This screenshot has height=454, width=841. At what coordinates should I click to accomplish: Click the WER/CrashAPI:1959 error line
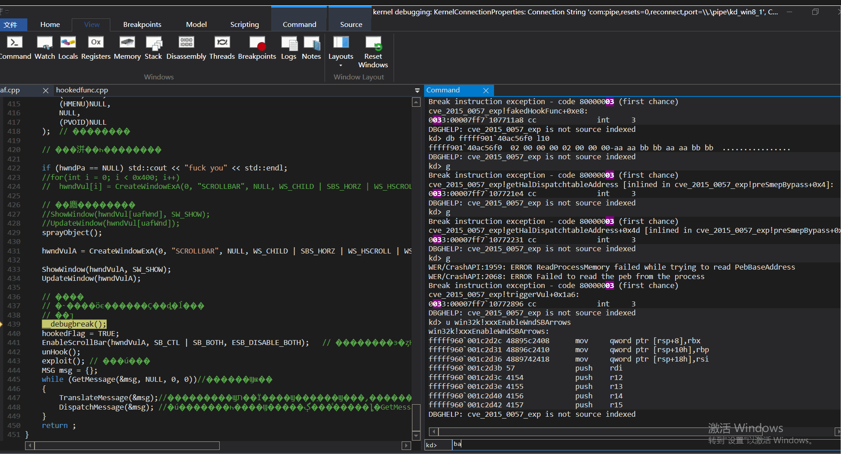(x=611, y=267)
